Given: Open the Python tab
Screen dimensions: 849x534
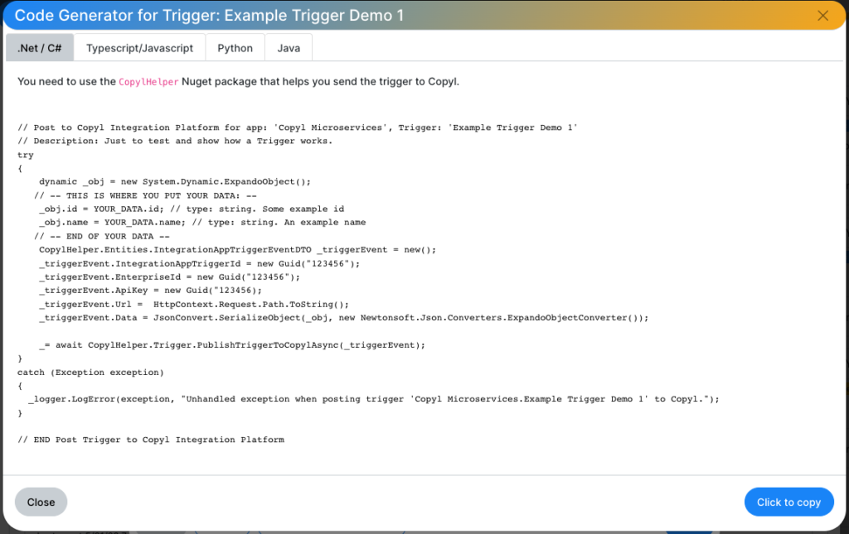Looking at the screenshot, I should point(235,48).
